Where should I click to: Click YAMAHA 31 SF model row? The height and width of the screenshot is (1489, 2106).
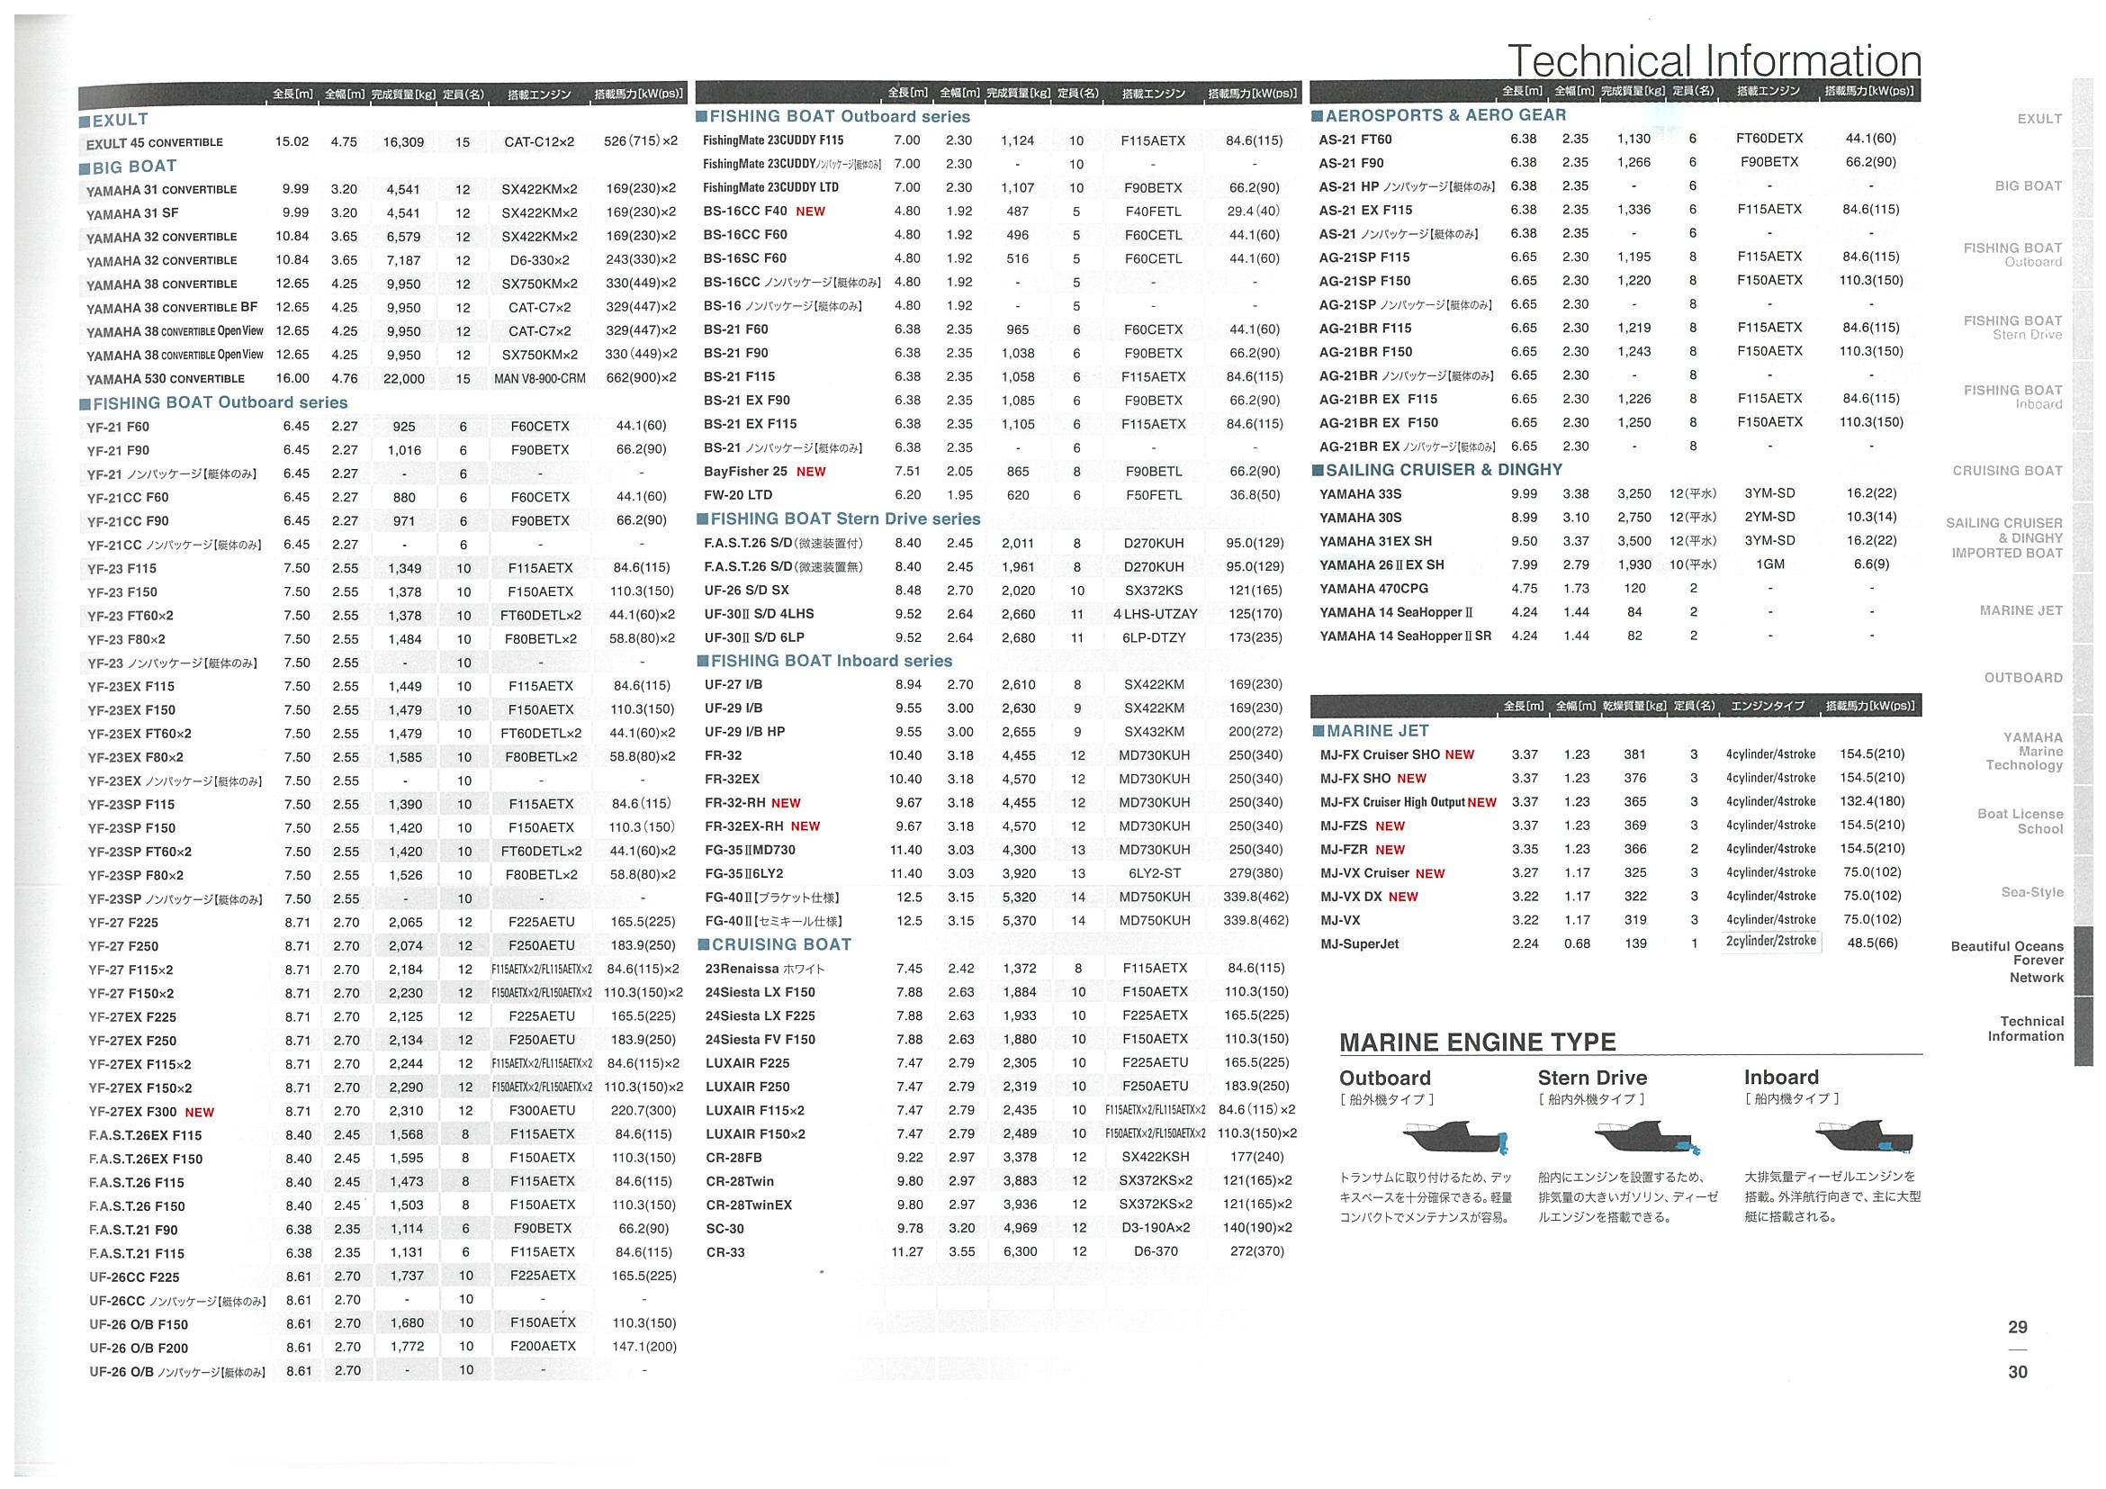click(x=382, y=212)
